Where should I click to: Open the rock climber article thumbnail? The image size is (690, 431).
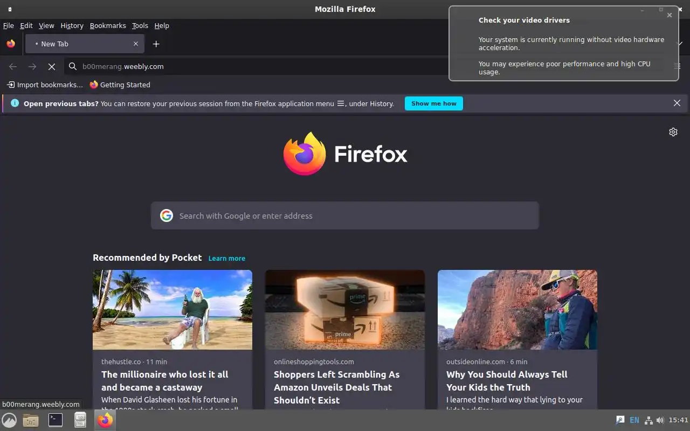517,310
